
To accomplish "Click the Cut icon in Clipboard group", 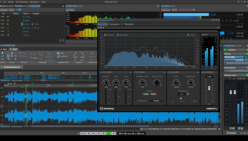I will [x=31, y=54].
